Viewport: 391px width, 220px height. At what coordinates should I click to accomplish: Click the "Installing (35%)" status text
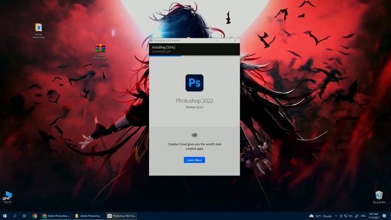164,47
